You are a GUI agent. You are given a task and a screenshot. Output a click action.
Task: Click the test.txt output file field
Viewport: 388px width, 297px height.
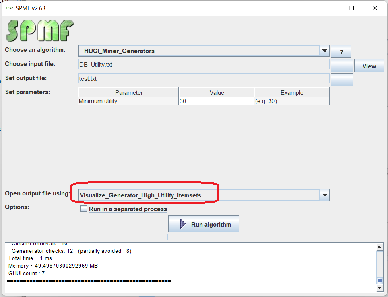pyautogui.click(x=204, y=79)
